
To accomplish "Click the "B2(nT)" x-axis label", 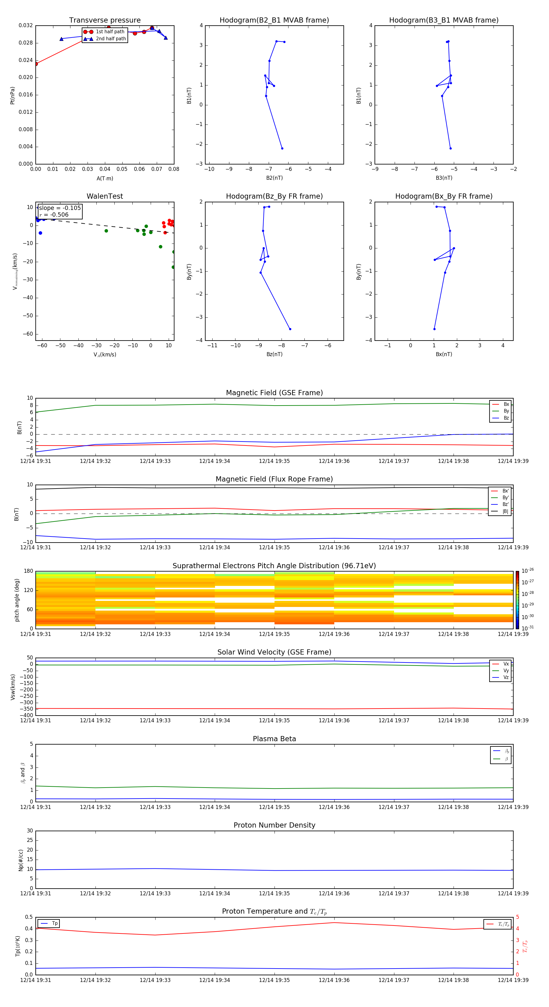I will point(274,178).
